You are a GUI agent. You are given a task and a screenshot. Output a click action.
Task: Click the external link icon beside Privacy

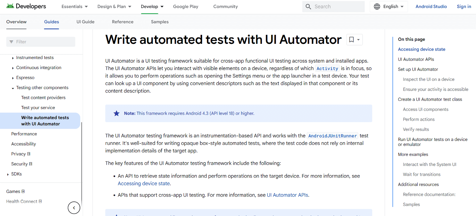click(x=29, y=154)
